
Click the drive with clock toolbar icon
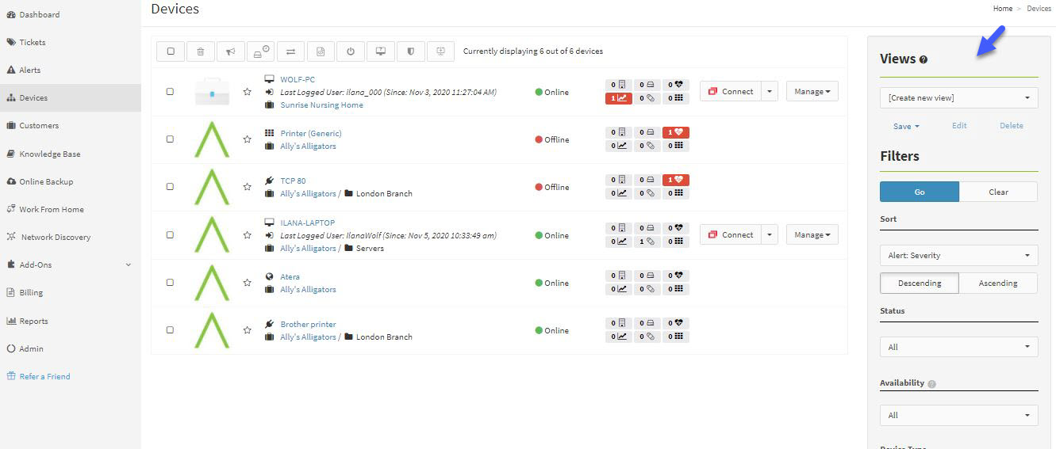pyautogui.click(x=260, y=51)
